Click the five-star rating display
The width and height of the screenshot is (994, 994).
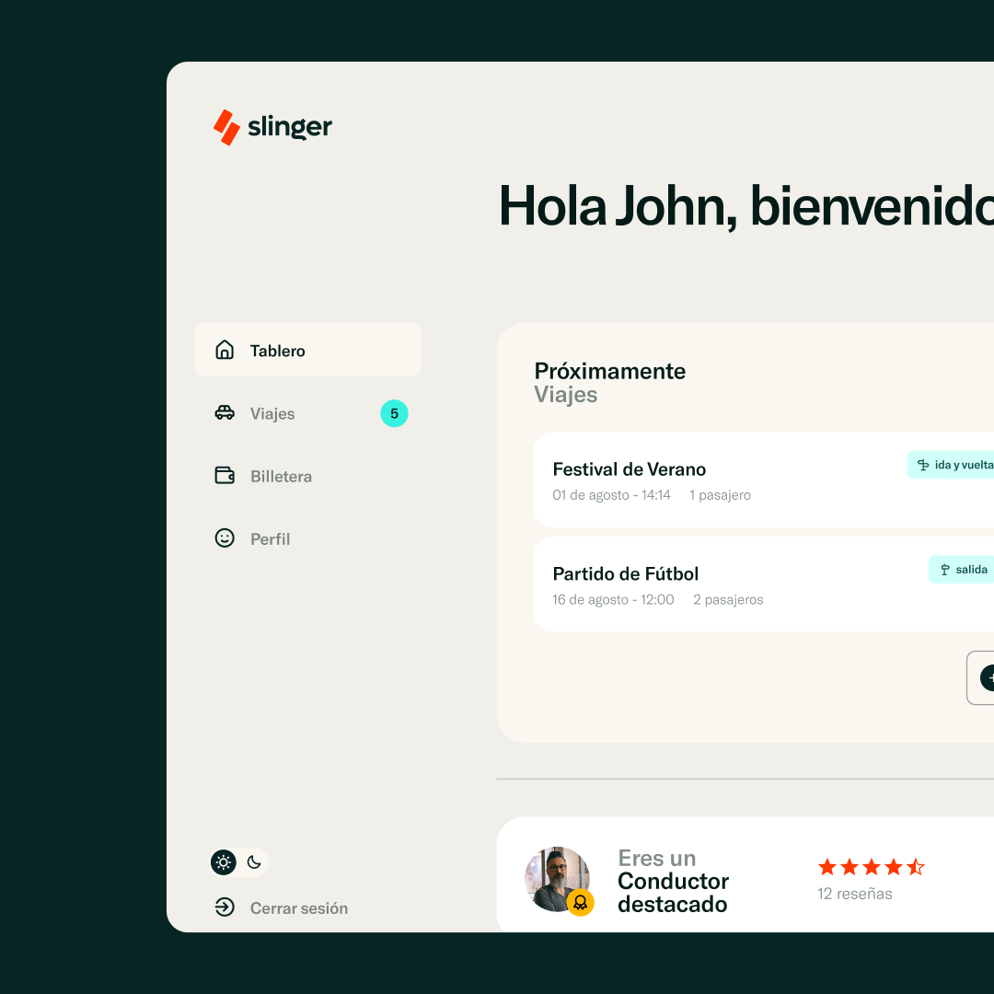click(x=871, y=867)
